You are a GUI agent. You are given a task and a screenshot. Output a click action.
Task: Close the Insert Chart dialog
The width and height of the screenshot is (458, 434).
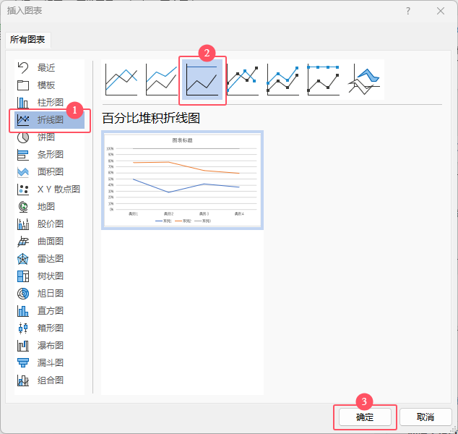(x=441, y=11)
